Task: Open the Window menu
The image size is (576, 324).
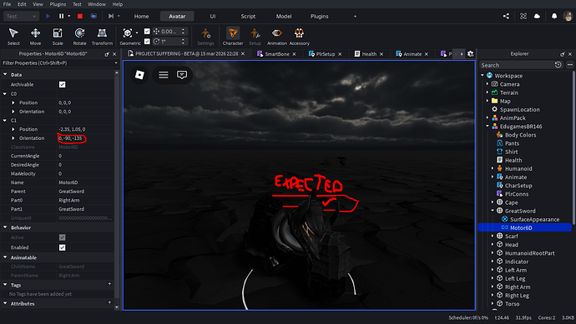Action: pos(97,4)
